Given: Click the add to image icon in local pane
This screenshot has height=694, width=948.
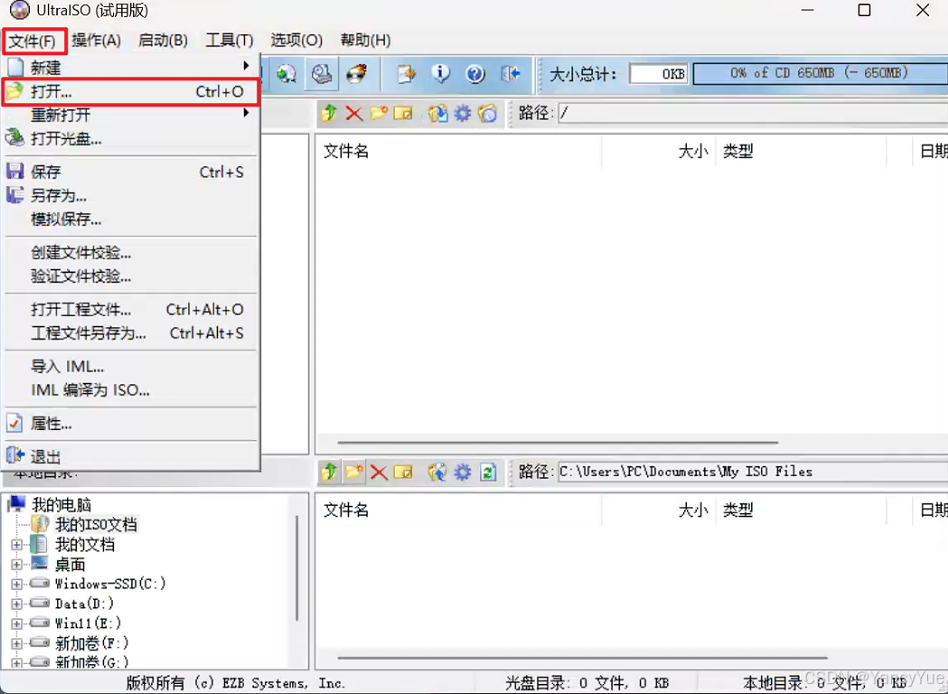Looking at the screenshot, I should pyautogui.click(x=437, y=472).
